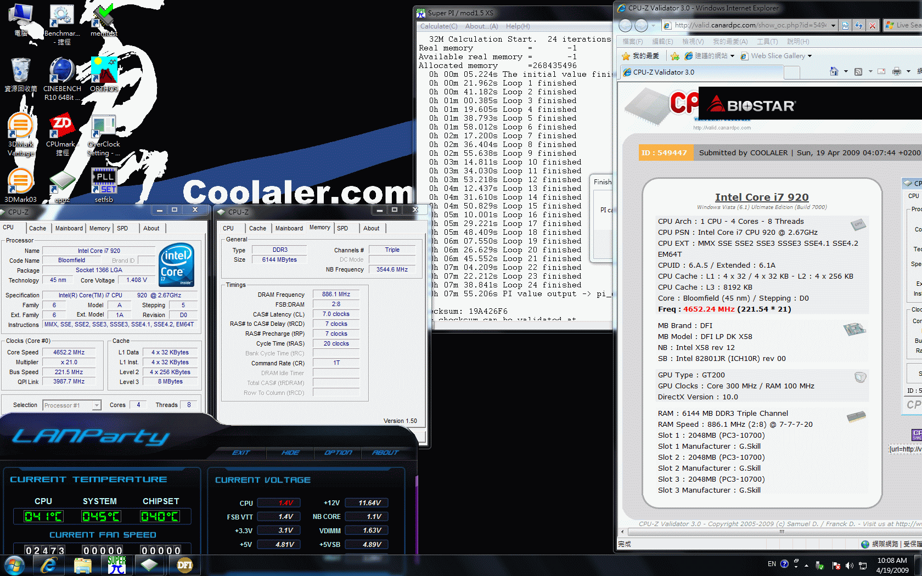Click OPTION in the LANParty panel
Image resolution: width=922 pixels, height=576 pixels.
coord(338,453)
